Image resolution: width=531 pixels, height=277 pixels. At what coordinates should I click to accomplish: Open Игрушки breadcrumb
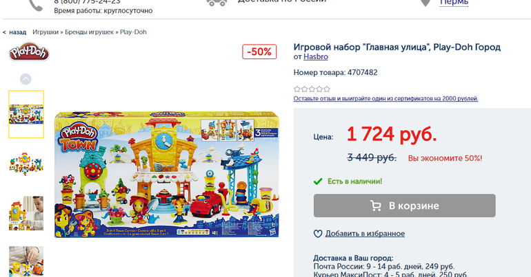tap(46, 32)
